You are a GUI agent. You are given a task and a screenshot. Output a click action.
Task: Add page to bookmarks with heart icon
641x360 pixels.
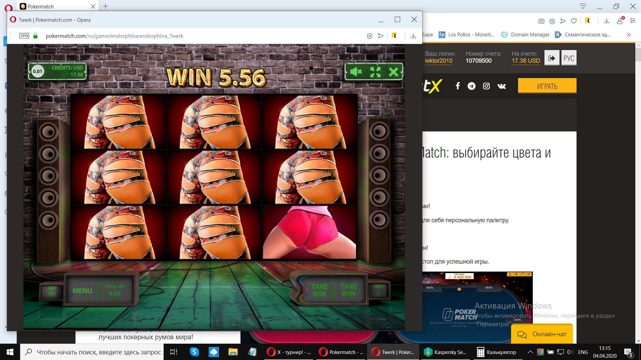(x=574, y=21)
